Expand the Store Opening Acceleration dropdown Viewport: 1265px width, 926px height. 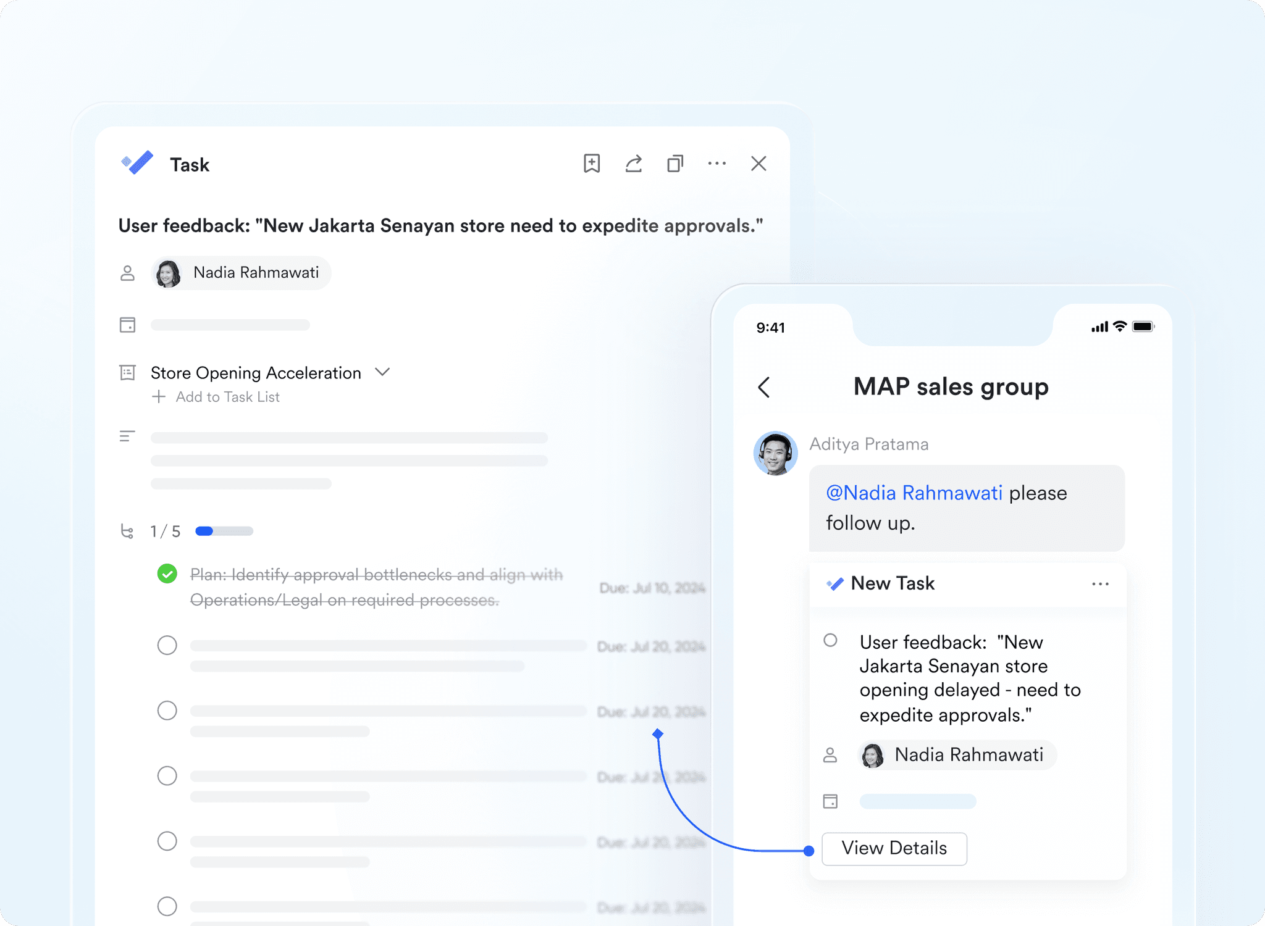tap(383, 372)
